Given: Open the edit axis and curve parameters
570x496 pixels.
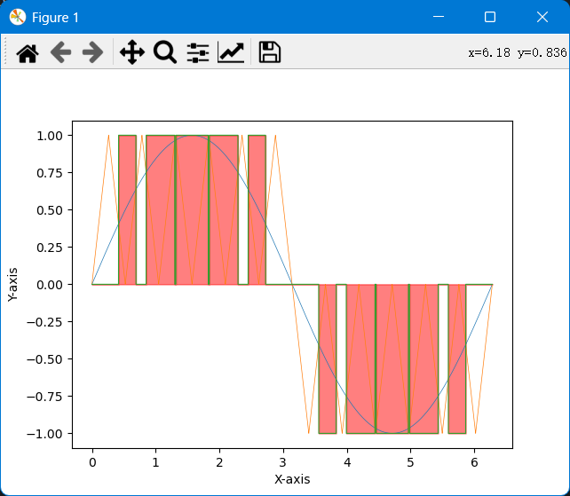Looking at the screenshot, I should point(231,52).
